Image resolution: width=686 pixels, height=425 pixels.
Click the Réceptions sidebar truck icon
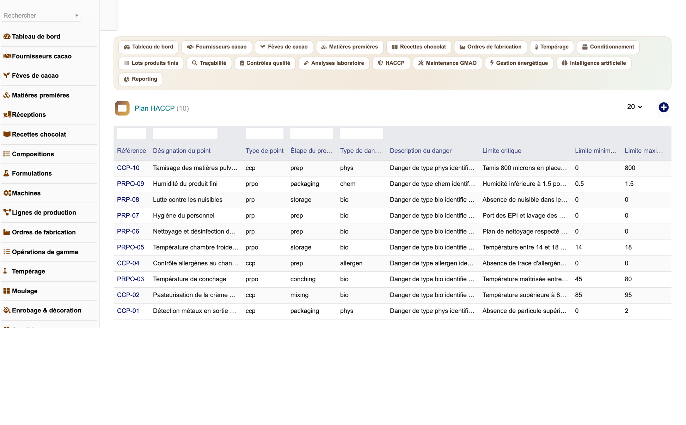(x=7, y=115)
